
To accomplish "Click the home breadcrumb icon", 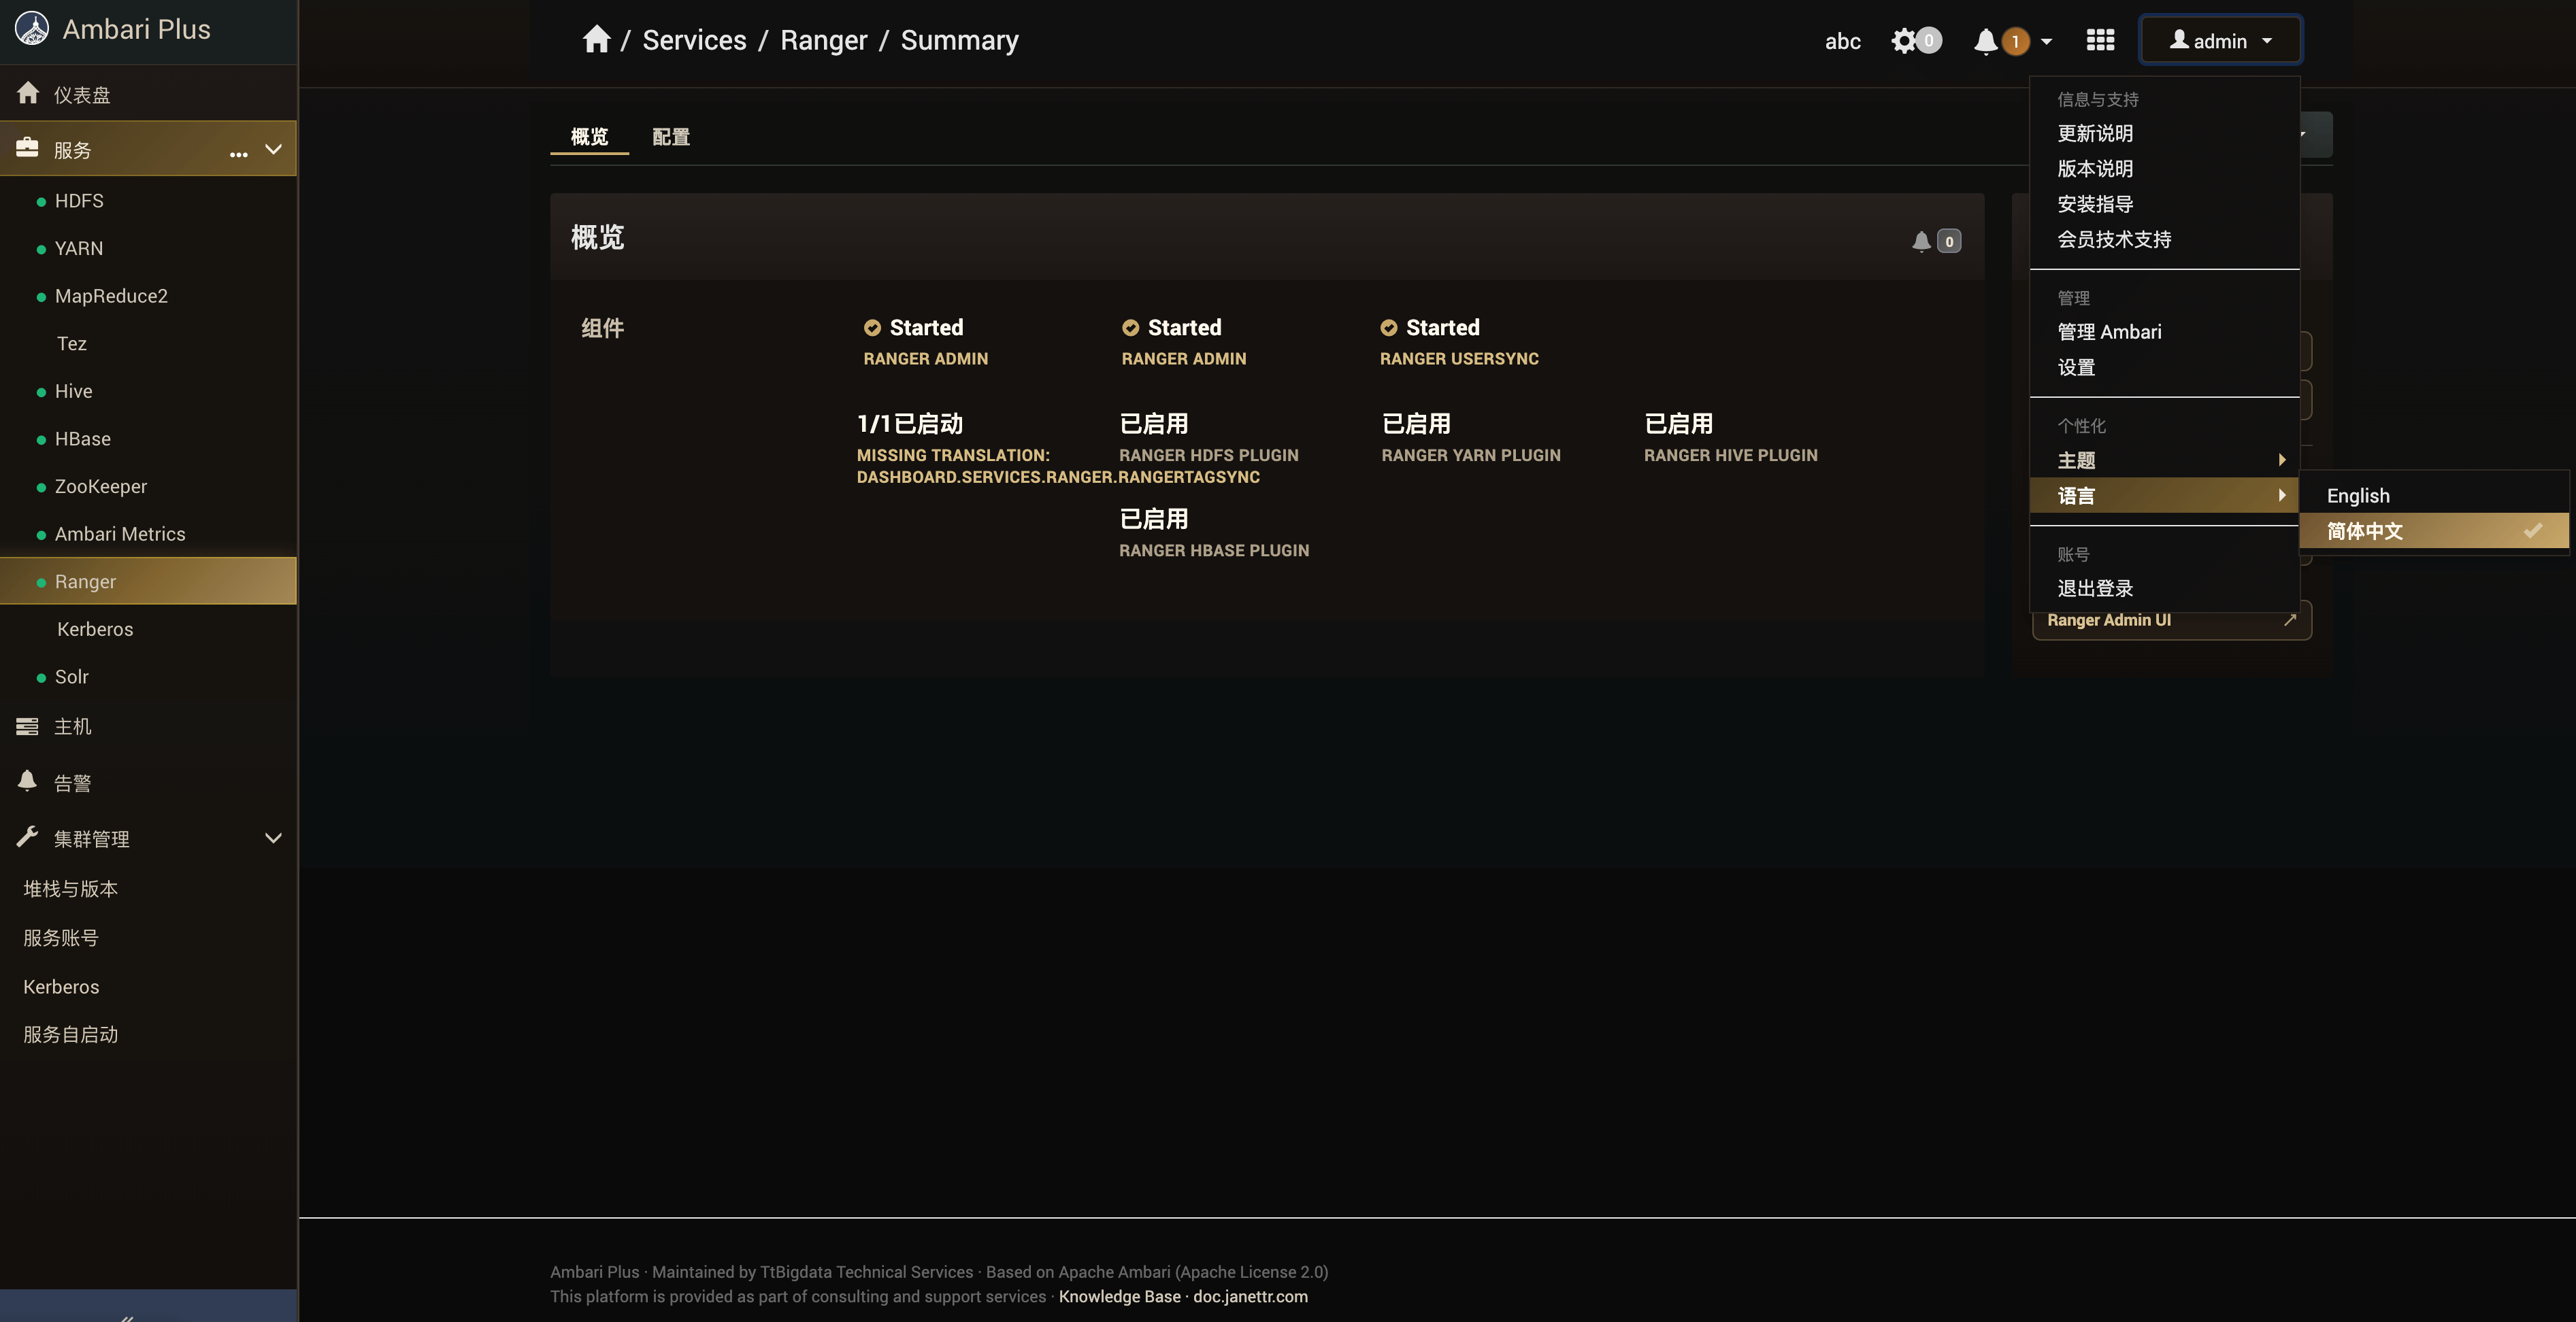I will 596,40.
